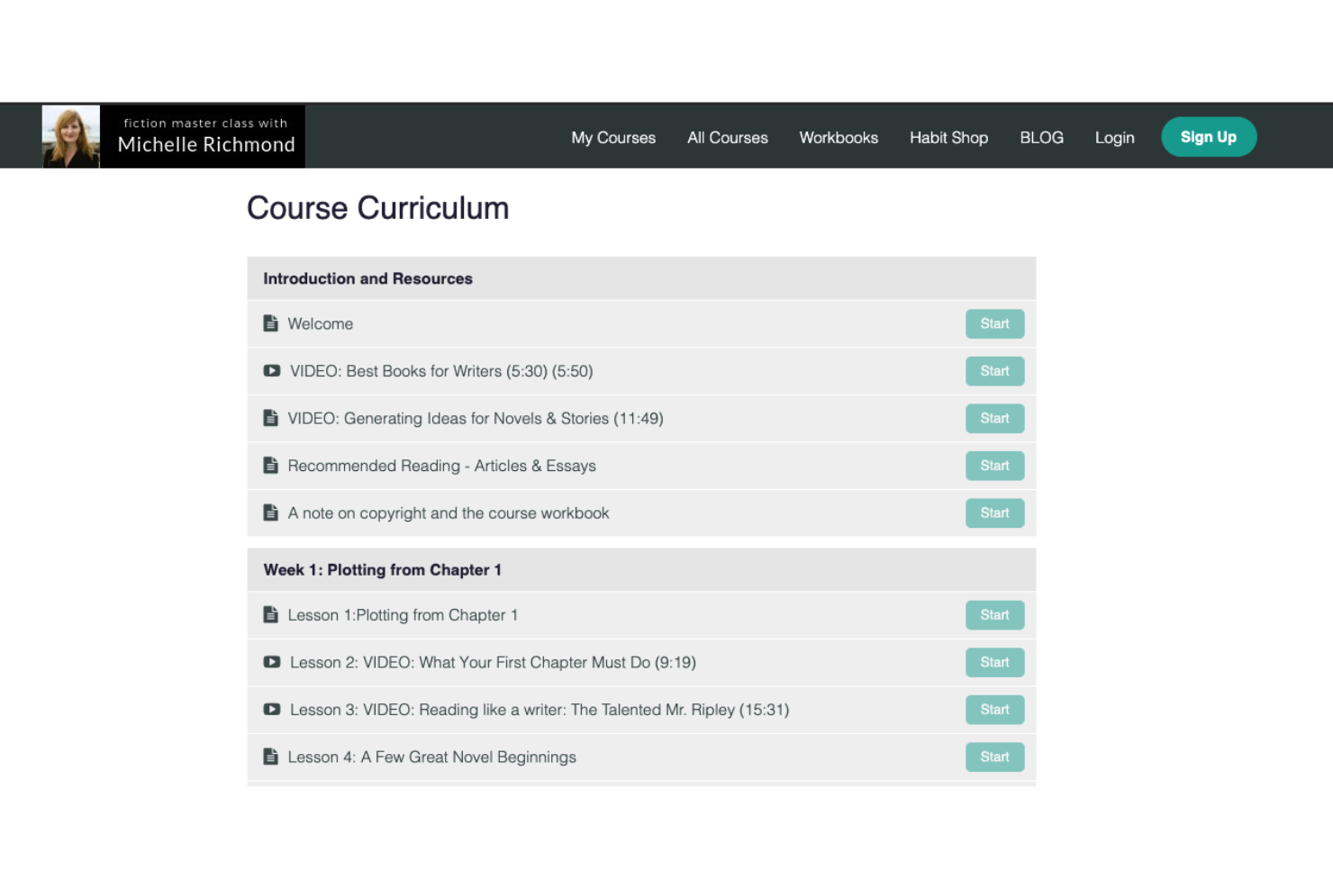Click the video icon for The Talented Mr. Ripley lesson
Image resolution: width=1333 pixels, height=889 pixels.
271,709
